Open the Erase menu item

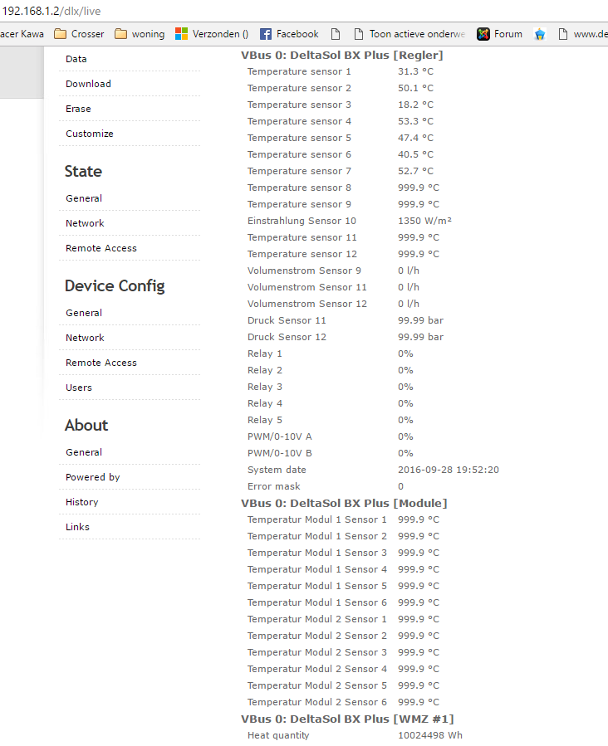pos(78,109)
